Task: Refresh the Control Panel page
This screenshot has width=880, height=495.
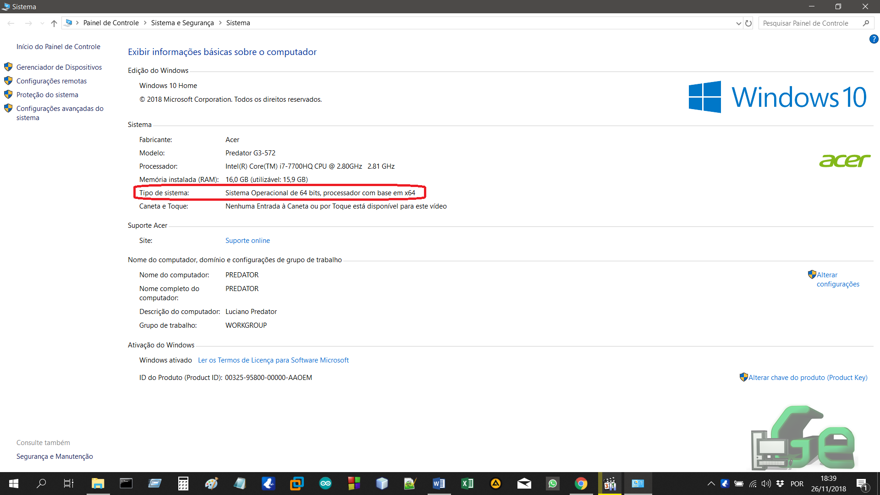Action: (x=748, y=23)
